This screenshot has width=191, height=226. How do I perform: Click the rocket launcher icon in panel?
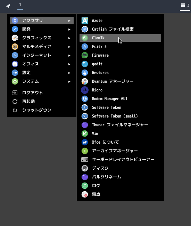[x=8, y=6]
